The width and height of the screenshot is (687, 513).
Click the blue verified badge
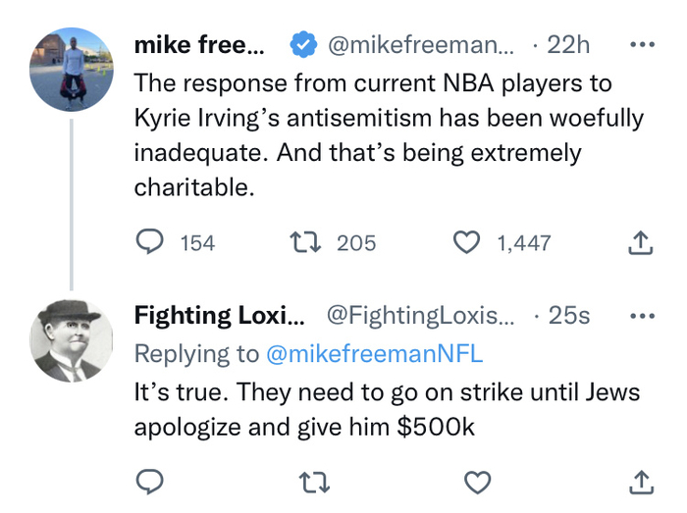302,45
